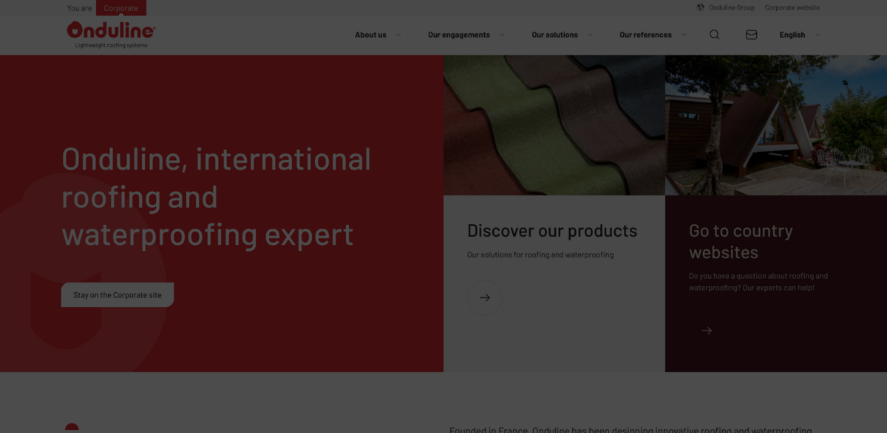Image resolution: width=887 pixels, height=433 pixels.
Task: Open the Our solutions menu
Action: [x=554, y=35]
